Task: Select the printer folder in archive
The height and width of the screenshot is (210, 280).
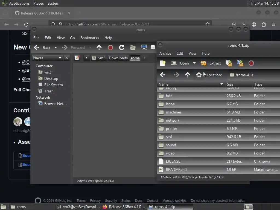Action: pos(218,129)
